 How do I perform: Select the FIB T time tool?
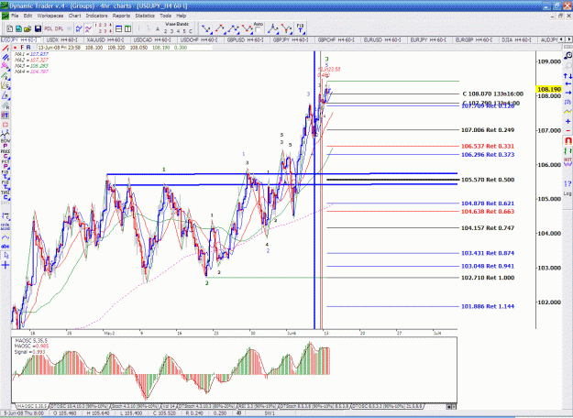tap(300, 28)
